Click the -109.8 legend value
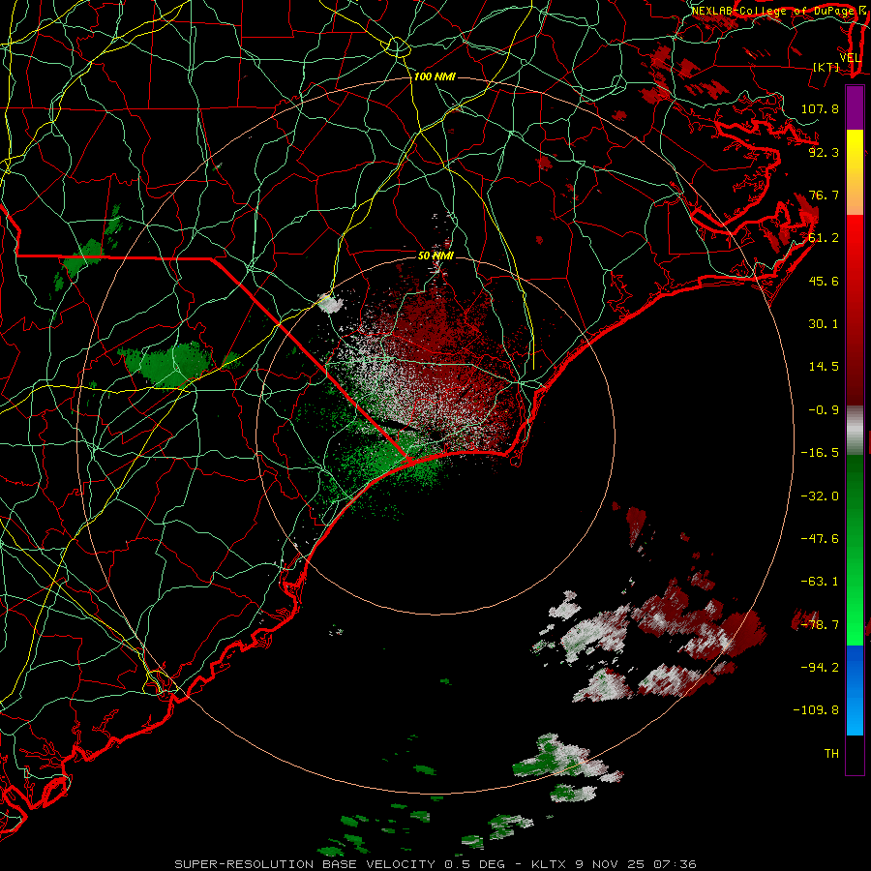The image size is (871, 871). pos(816,710)
